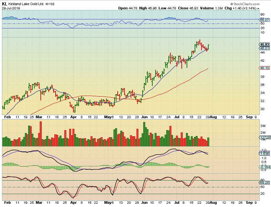271x207 pixels.
Task: Click the MACD axis label 1.0
Action: click(264, 158)
